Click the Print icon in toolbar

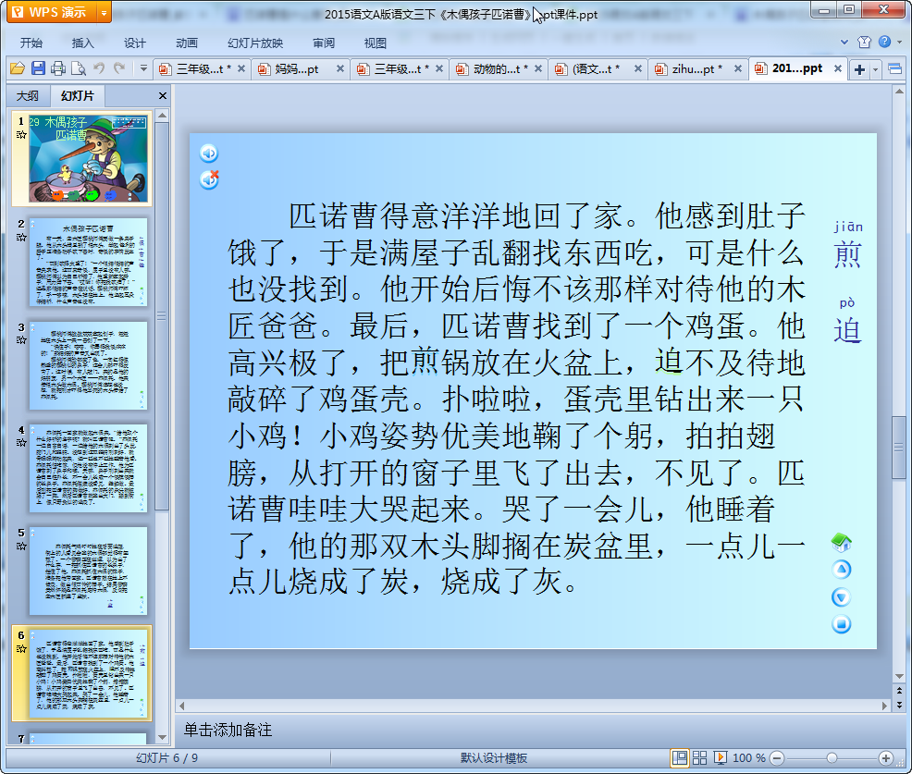click(58, 68)
